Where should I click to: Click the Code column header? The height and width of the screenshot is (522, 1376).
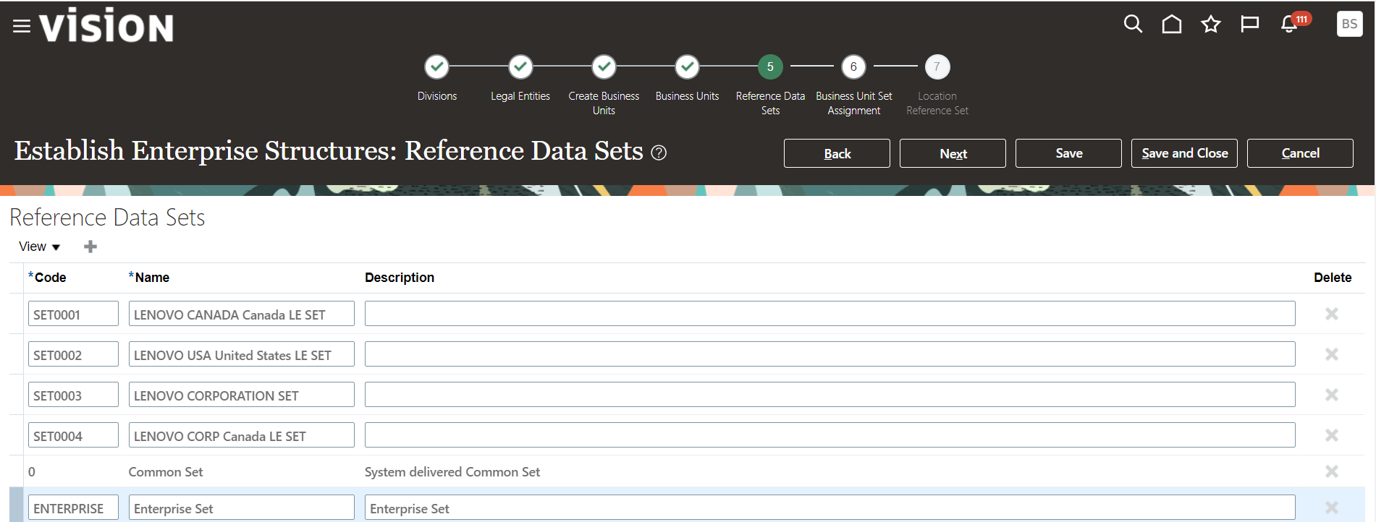click(50, 278)
